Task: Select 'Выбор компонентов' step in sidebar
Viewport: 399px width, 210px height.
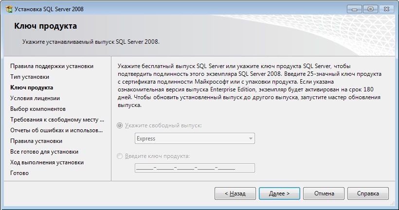Action: pos(38,109)
